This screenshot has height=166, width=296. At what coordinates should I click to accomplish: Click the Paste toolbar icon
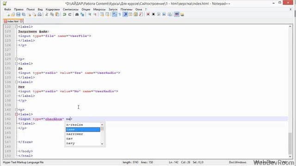pyautogui.click(x=57, y=14)
